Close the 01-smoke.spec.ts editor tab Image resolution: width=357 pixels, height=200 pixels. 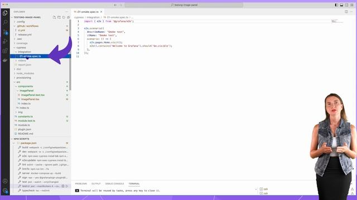pyautogui.click(x=102, y=12)
